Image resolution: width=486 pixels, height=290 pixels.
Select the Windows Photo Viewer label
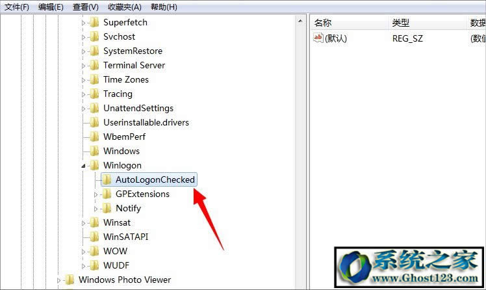pos(125,280)
